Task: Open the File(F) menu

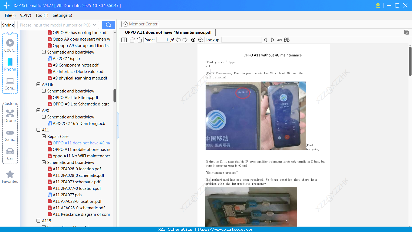Action: (10, 15)
